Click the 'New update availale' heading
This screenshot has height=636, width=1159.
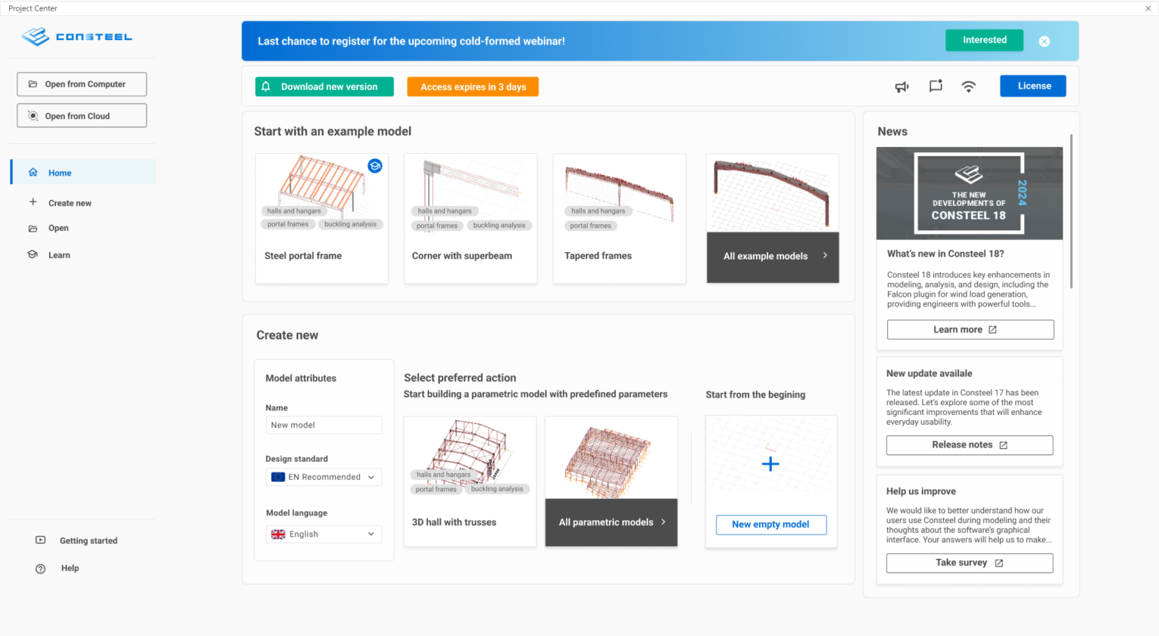[930, 373]
